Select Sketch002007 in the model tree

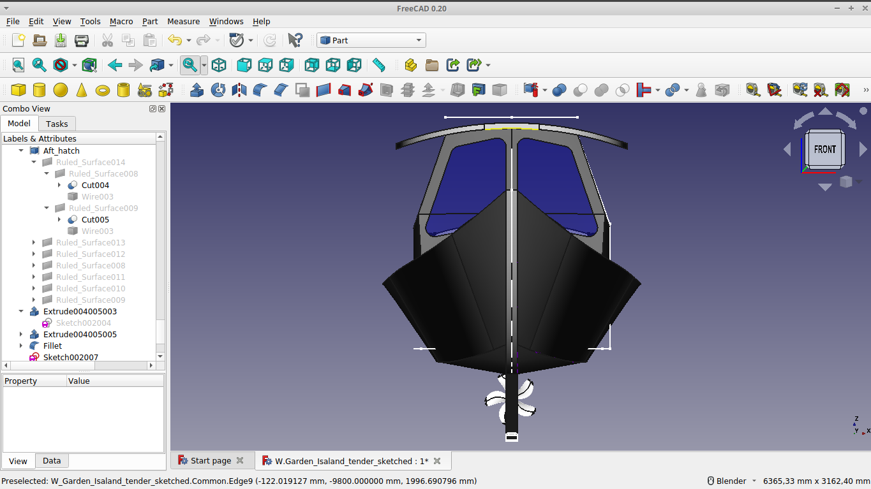point(70,357)
